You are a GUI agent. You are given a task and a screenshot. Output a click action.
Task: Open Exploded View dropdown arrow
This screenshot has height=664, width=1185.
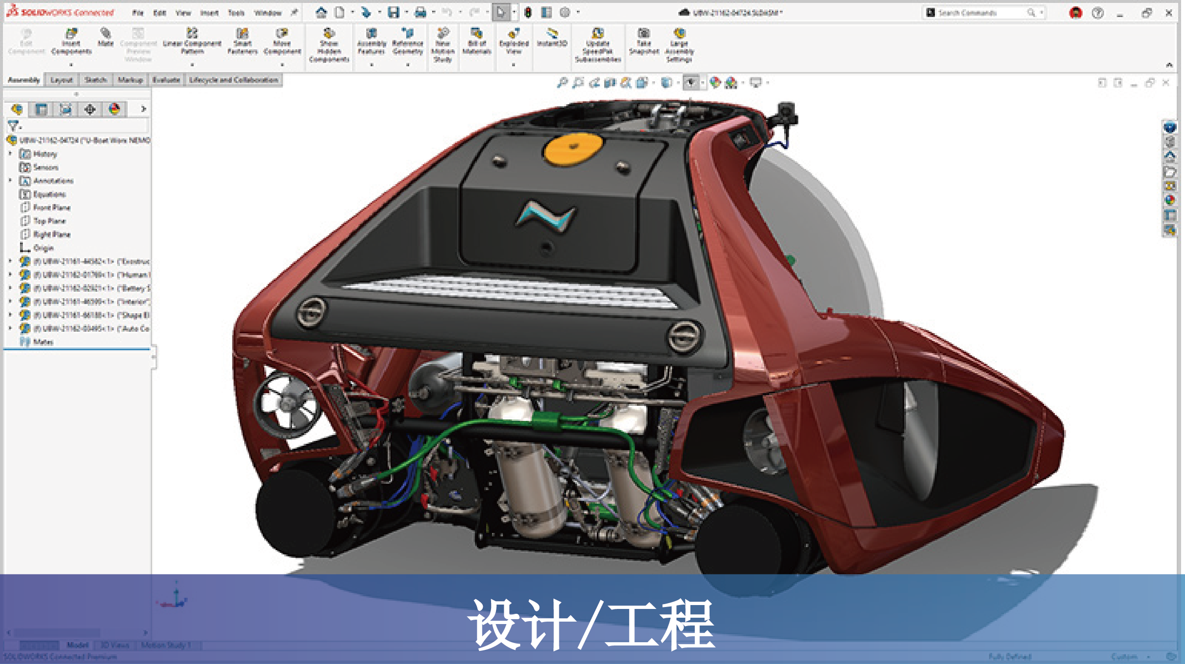[513, 65]
